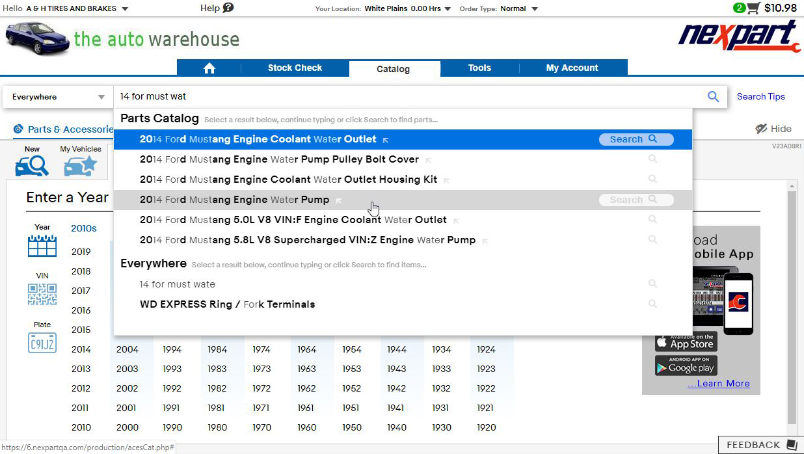804x454 pixels.
Task: Switch to the Stock Check tab
Action: (295, 68)
